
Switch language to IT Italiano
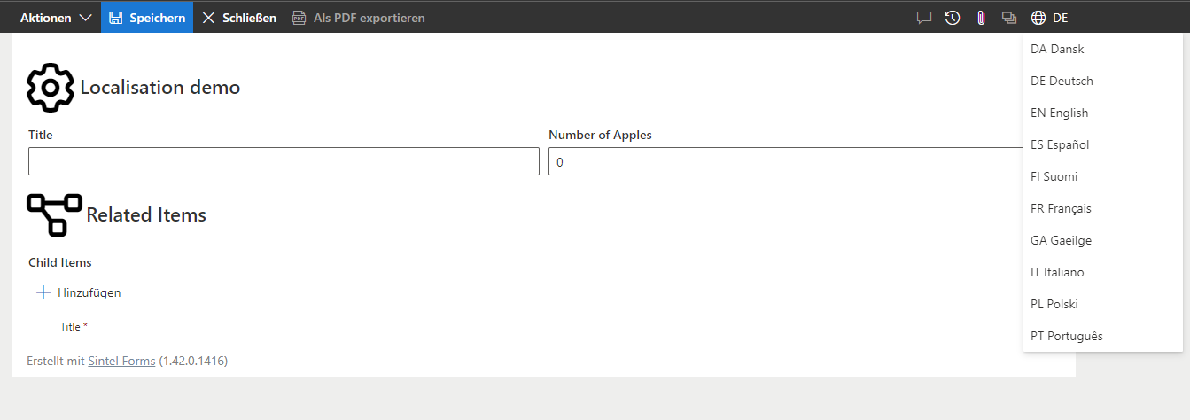coord(1057,272)
